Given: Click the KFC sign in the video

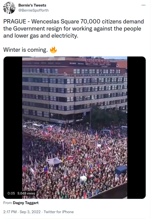Looking at the screenshot, I should click(x=71, y=122).
